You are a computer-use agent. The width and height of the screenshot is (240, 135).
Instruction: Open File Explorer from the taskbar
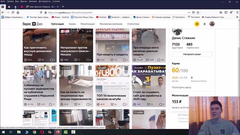click(19, 132)
